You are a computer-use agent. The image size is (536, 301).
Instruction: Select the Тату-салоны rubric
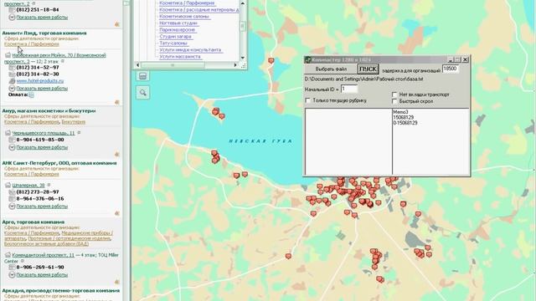[173, 43]
